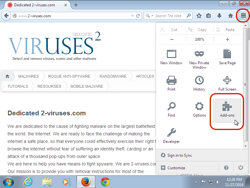Open New Window from menu panel
Screen dimensions: 250x188
point(171,57)
